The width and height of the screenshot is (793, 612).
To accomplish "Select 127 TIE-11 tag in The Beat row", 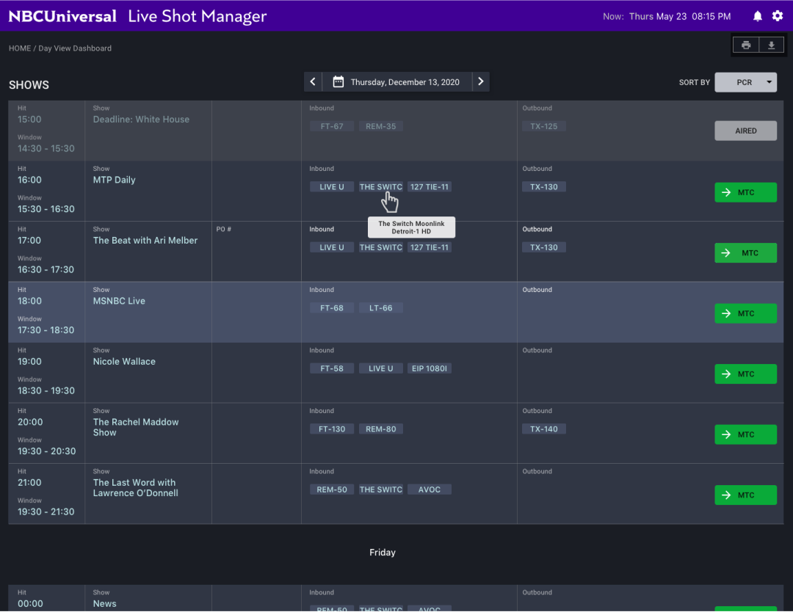I will click(430, 247).
